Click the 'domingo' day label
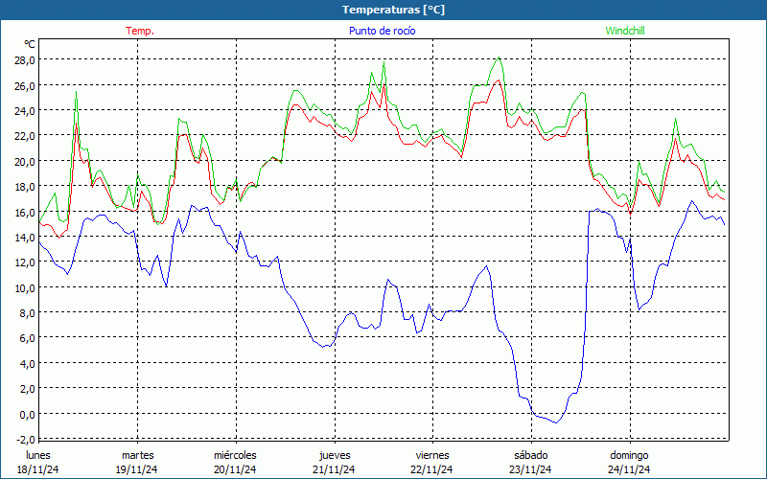 pyautogui.click(x=629, y=455)
